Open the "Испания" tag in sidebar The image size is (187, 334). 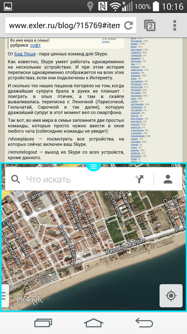(x=136, y=90)
